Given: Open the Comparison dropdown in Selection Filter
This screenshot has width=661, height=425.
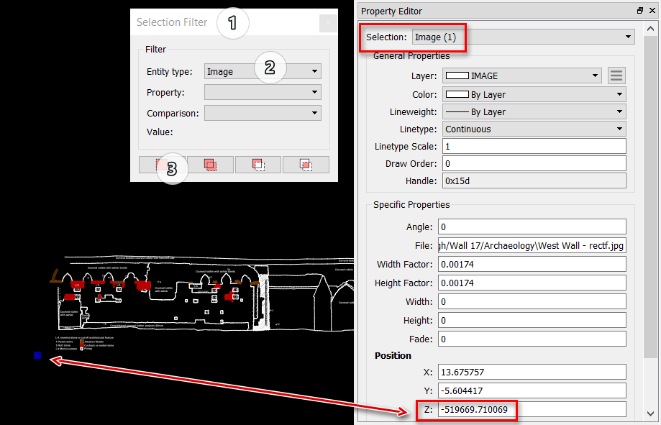Looking at the screenshot, I should pyautogui.click(x=263, y=113).
